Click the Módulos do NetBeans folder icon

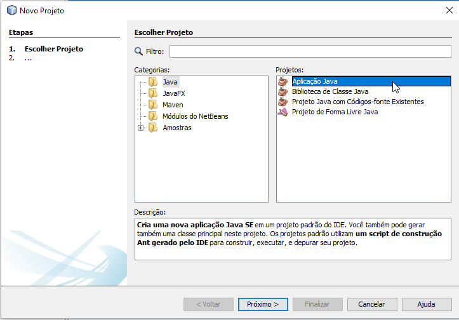pyautogui.click(x=152, y=116)
